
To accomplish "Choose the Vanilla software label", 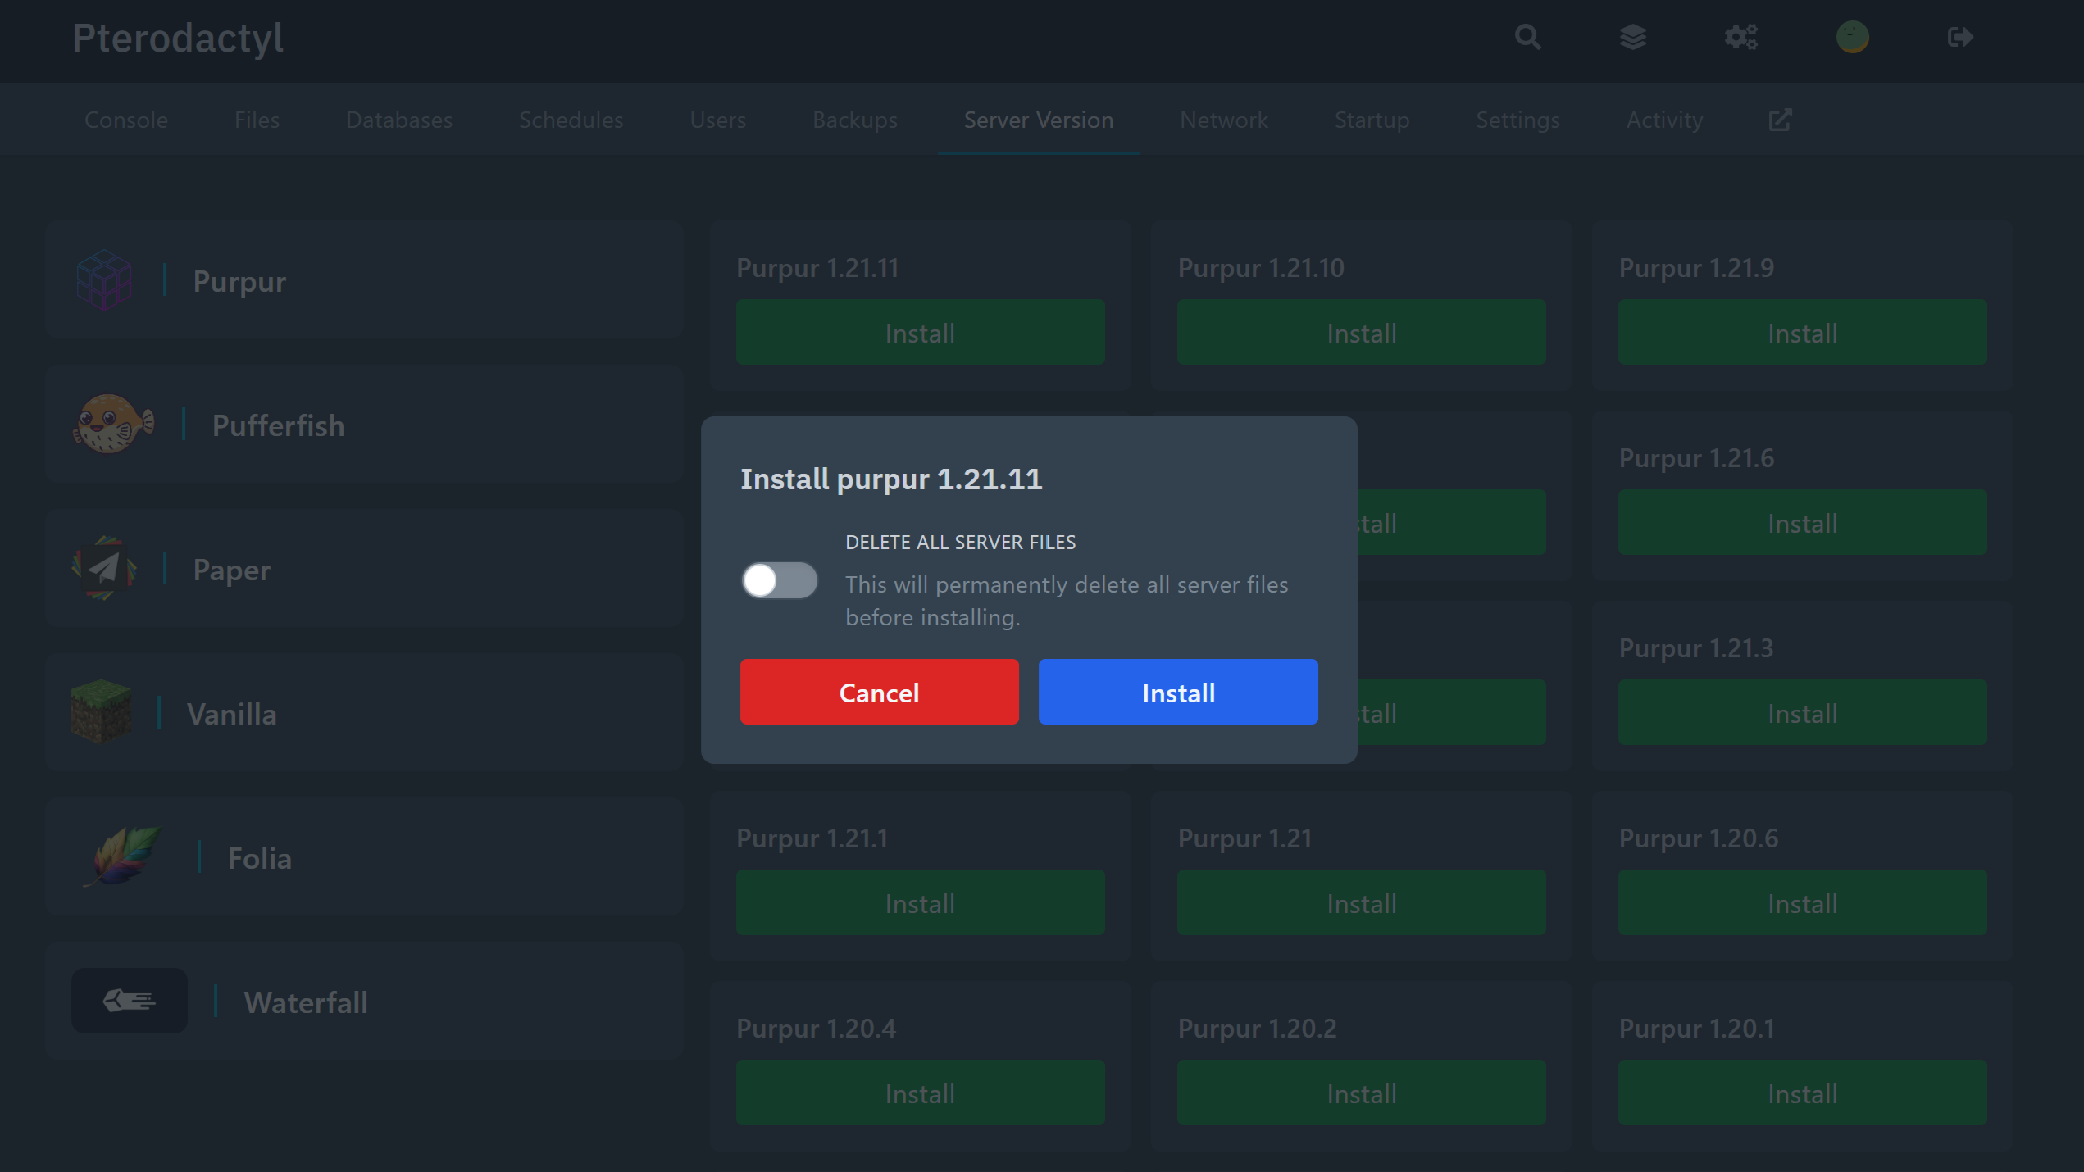I will pos(232,714).
